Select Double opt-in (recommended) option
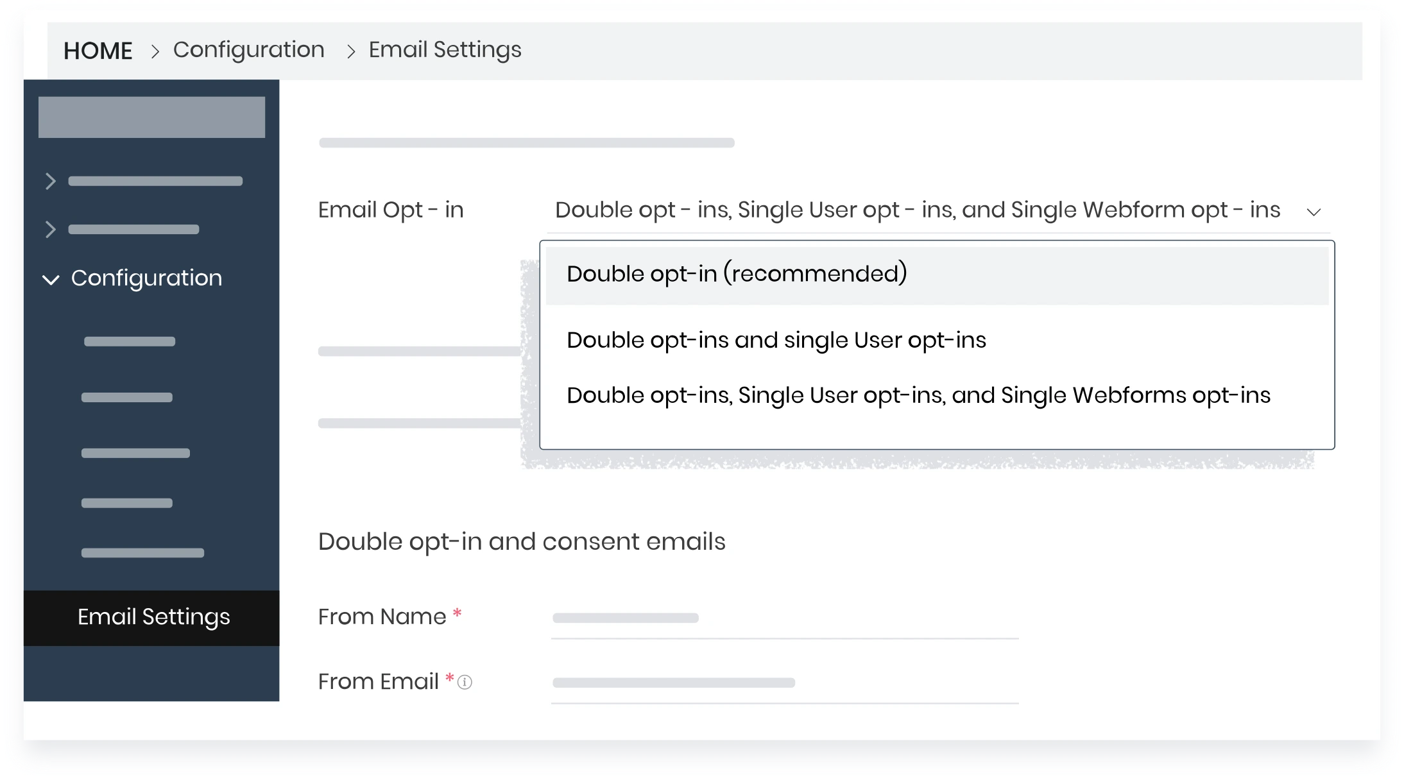 click(737, 273)
